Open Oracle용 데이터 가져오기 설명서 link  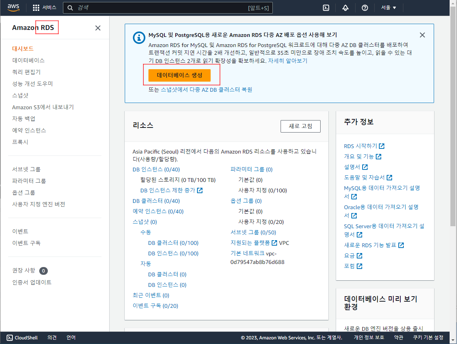(381, 211)
